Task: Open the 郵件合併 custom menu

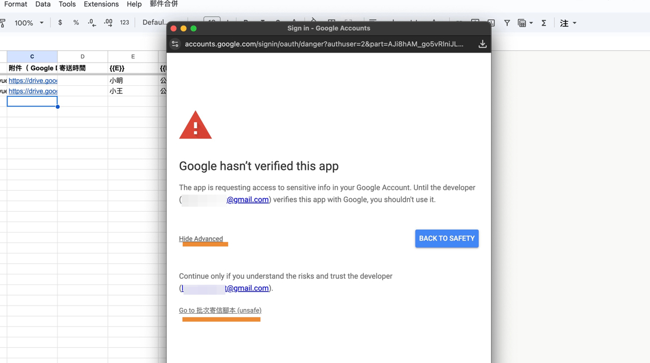Action: 164,4
